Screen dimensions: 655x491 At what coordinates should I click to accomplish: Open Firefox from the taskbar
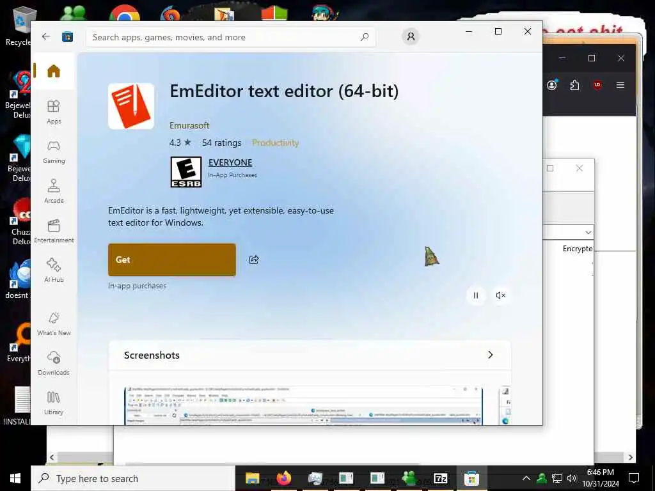click(283, 478)
